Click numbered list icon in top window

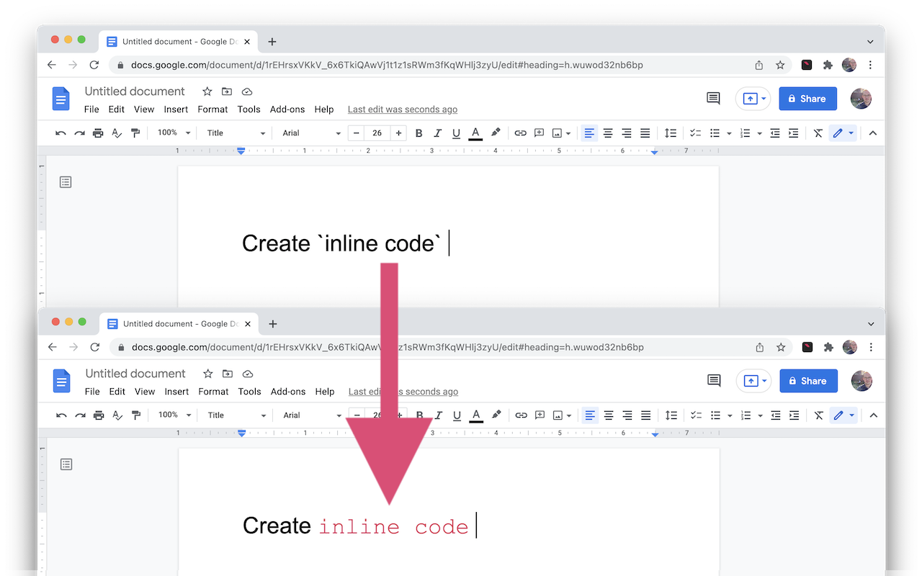[745, 133]
